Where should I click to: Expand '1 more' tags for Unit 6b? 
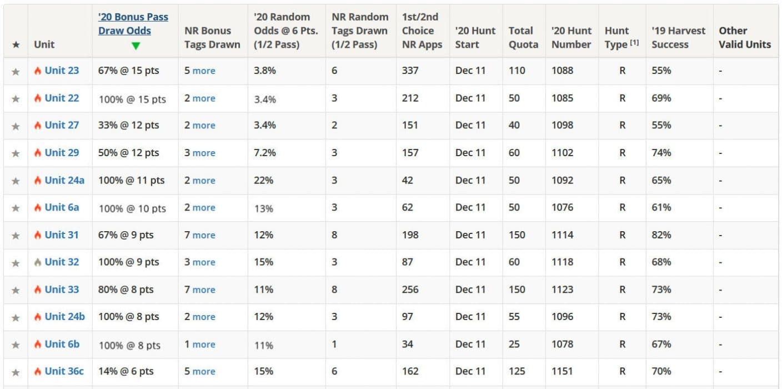point(203,345)
